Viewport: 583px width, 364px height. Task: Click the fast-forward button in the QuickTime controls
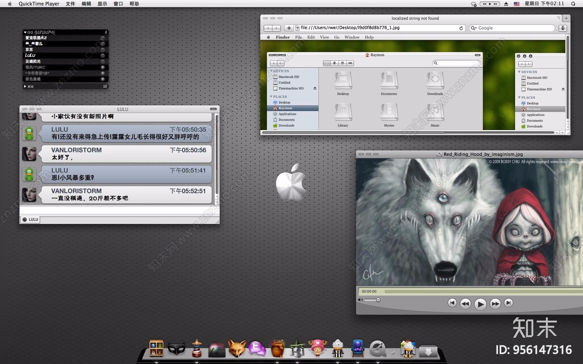[x=495, y=304]
